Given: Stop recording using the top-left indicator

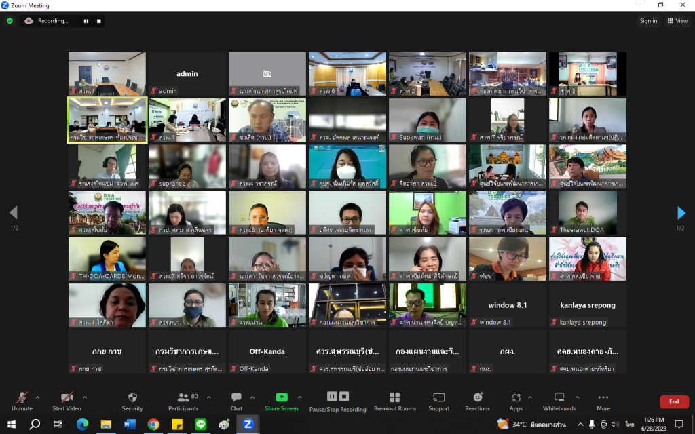Looking at the screenshot, I should click(99, 21).
